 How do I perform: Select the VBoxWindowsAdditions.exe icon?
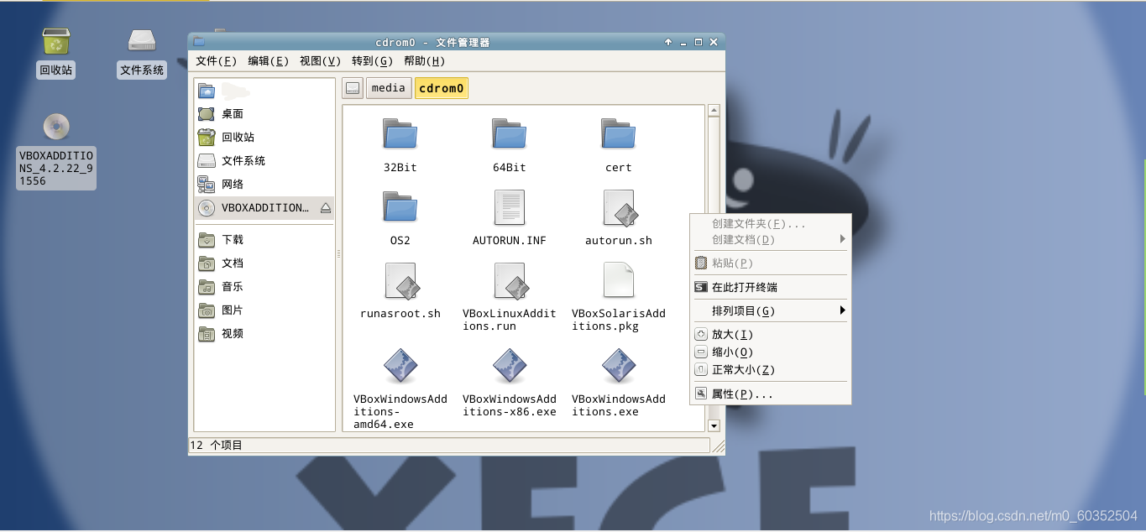619,366
